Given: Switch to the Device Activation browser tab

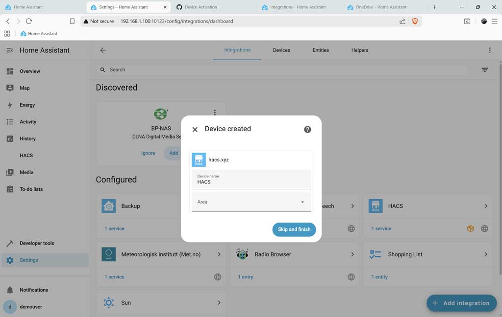Looking at the screenshot, I should [213, 7].
